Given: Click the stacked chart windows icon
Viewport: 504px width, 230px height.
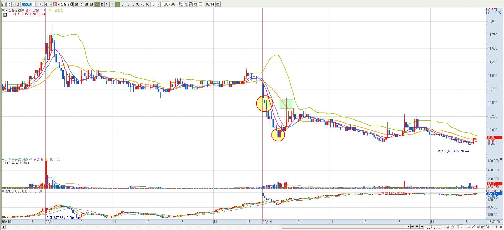Looking at the screenshot, I should (x=483, y=227).
